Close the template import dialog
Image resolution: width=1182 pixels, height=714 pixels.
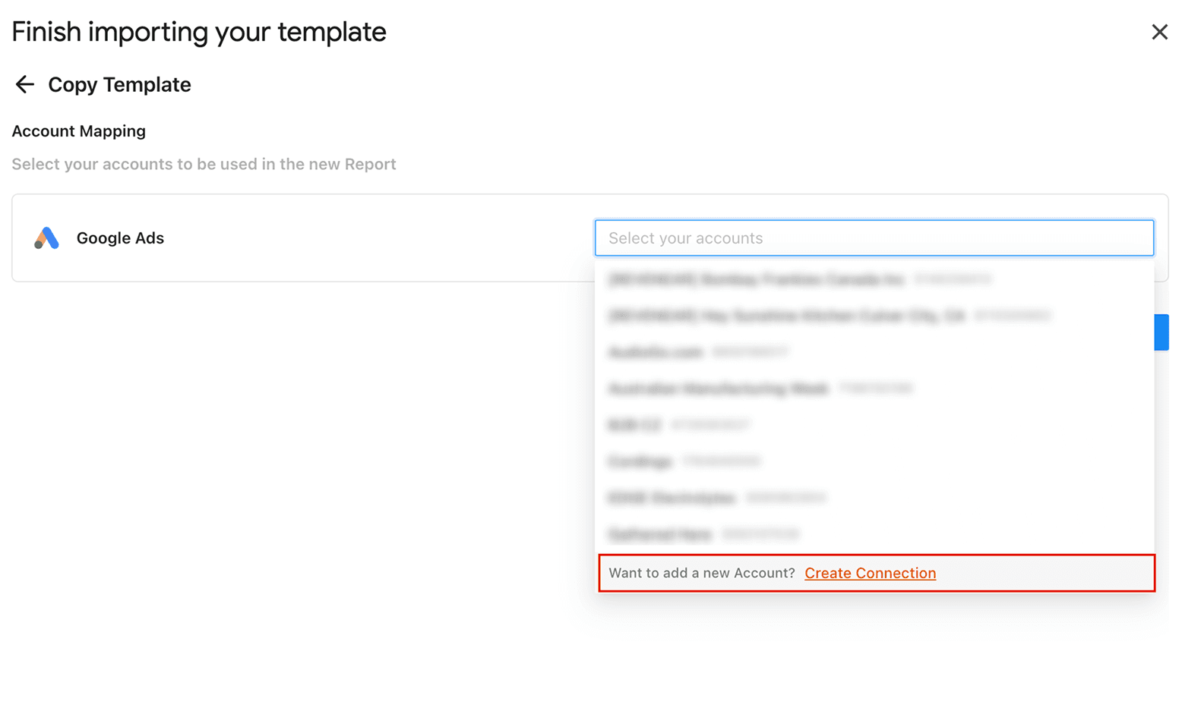[x=1159, y=32]
